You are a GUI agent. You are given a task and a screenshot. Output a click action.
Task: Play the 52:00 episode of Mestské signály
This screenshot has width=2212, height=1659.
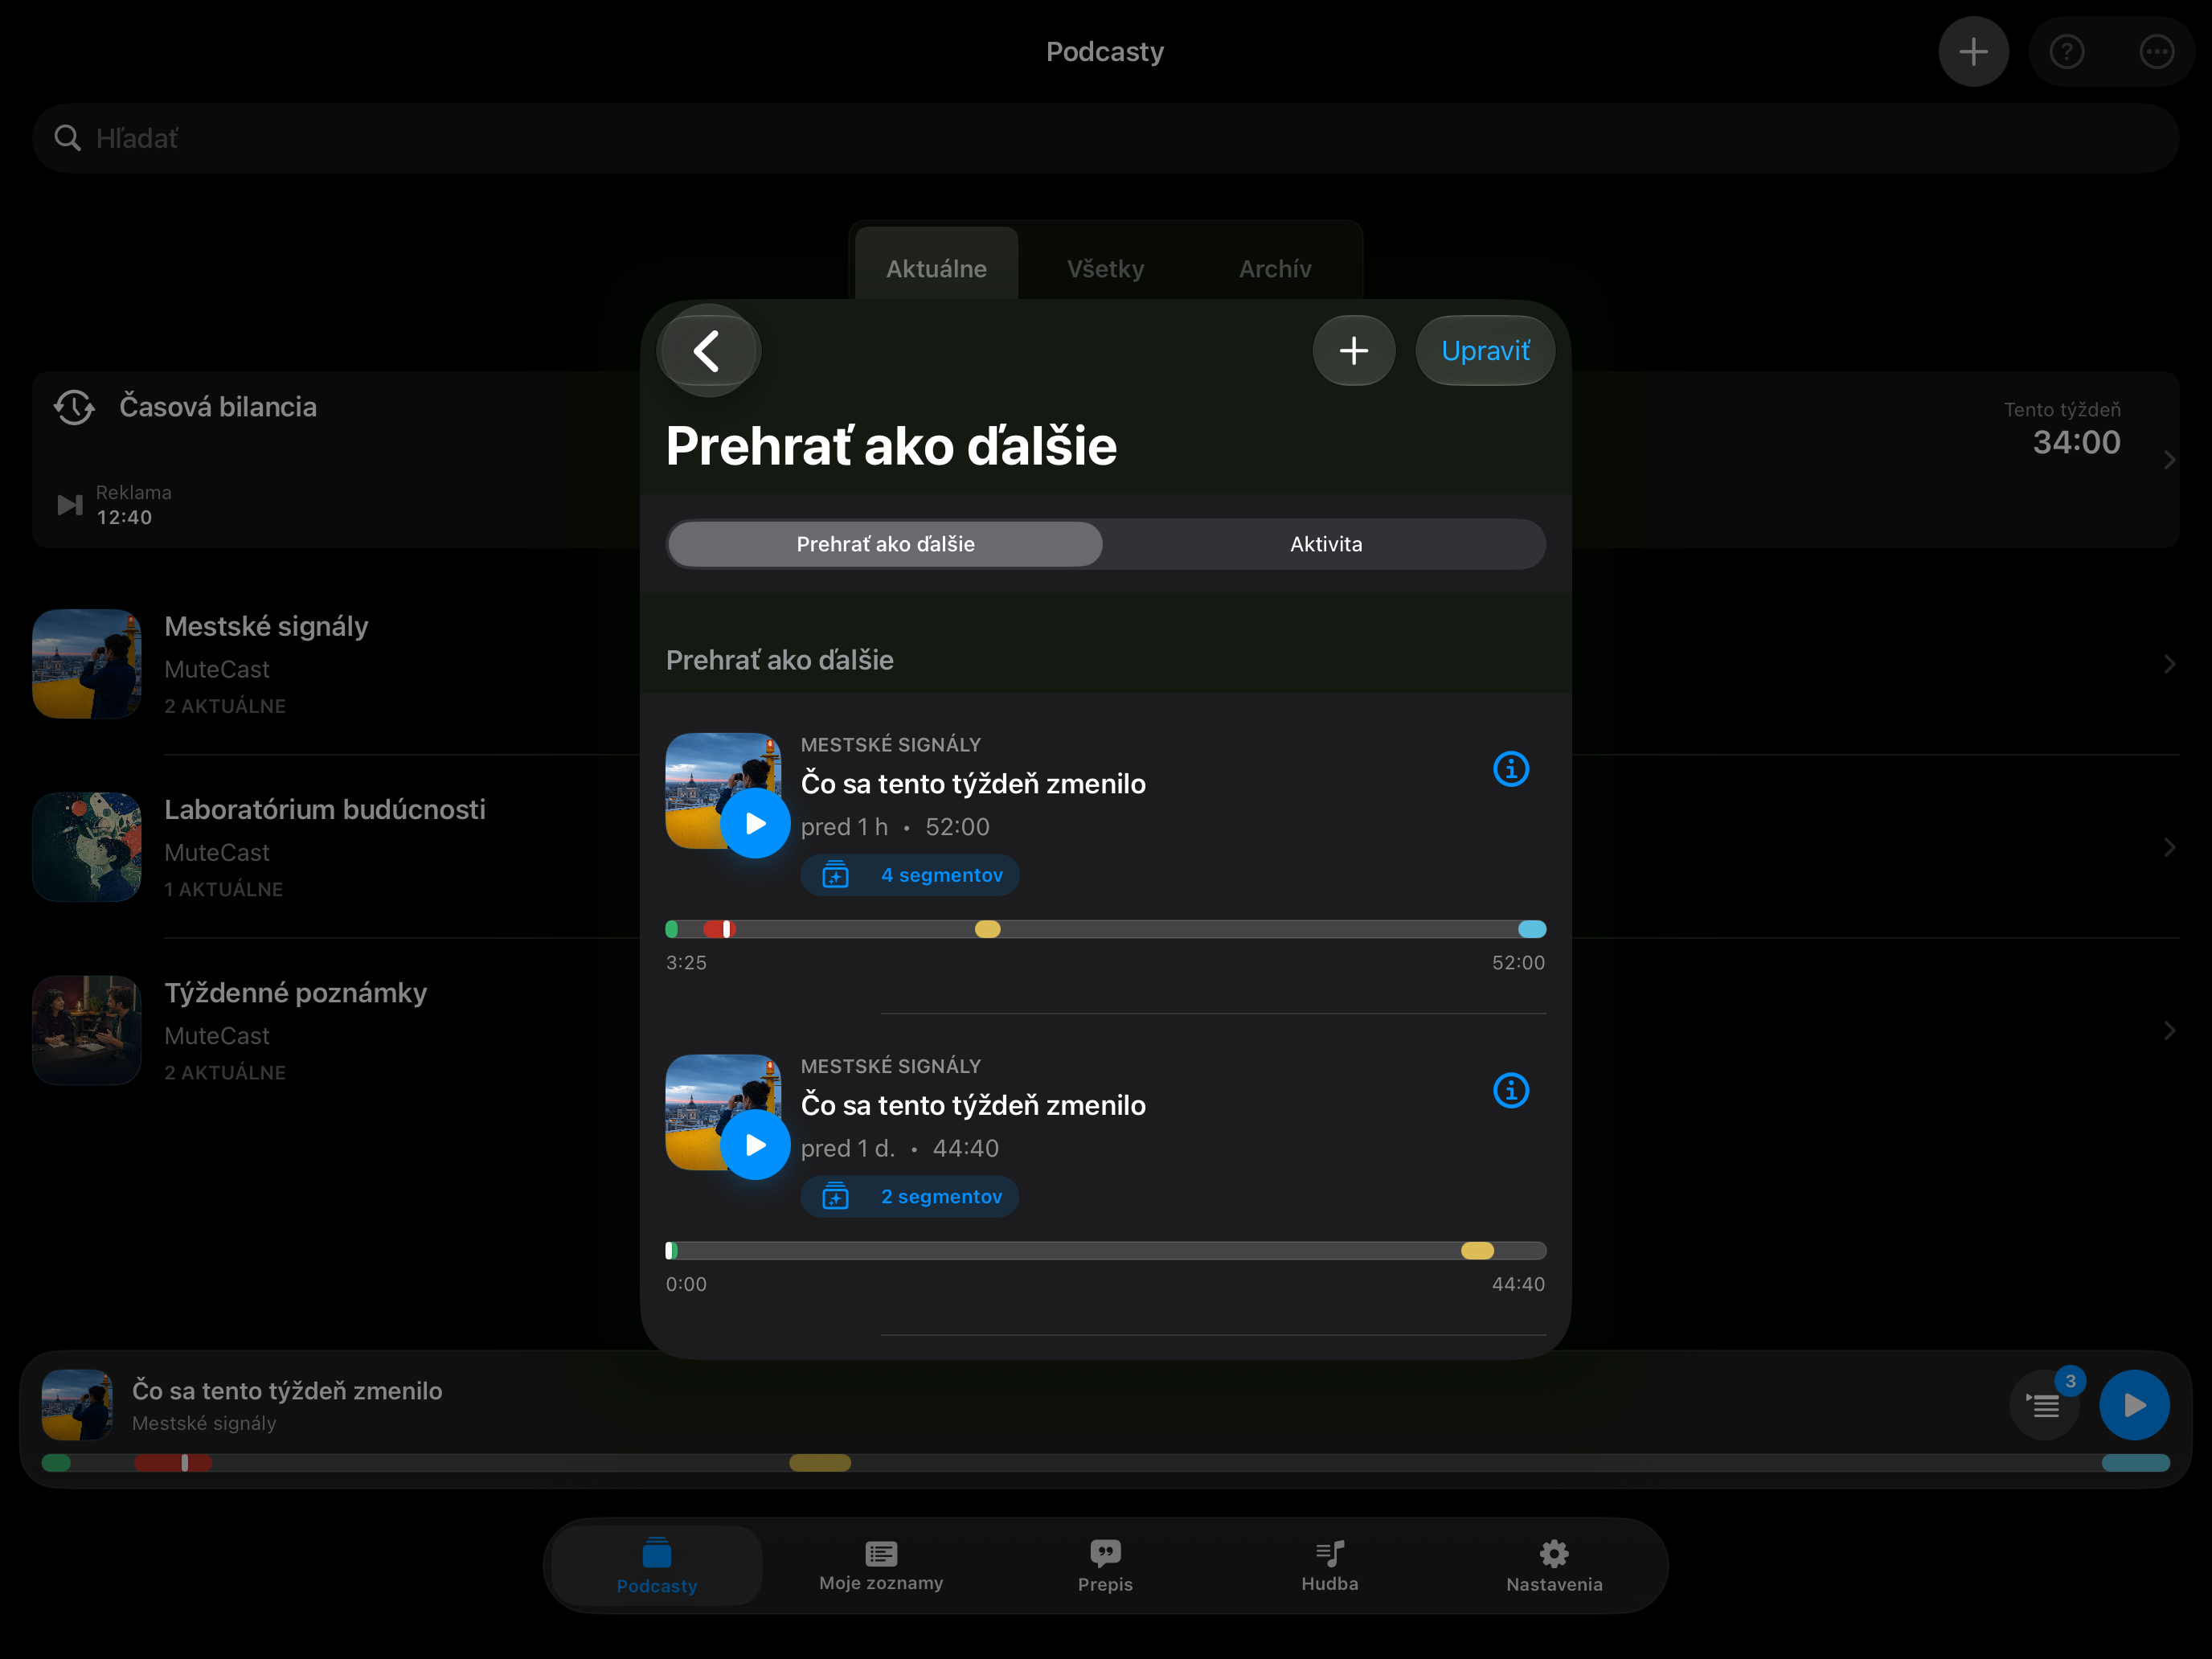coord(755,824)
